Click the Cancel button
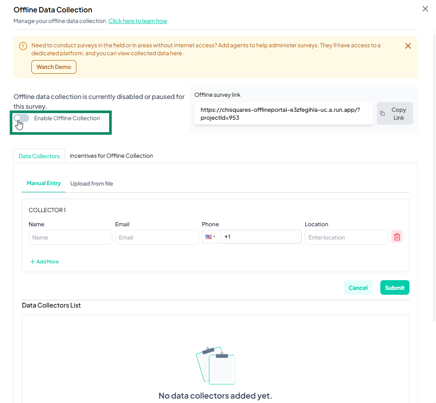This screenshot has height=403, width=436. coord(358,288)
